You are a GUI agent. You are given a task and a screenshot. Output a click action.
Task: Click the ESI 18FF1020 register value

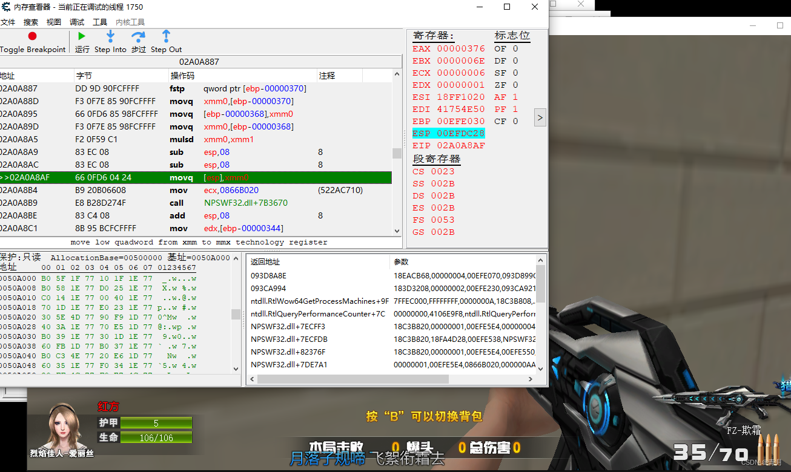pos(449,97)
